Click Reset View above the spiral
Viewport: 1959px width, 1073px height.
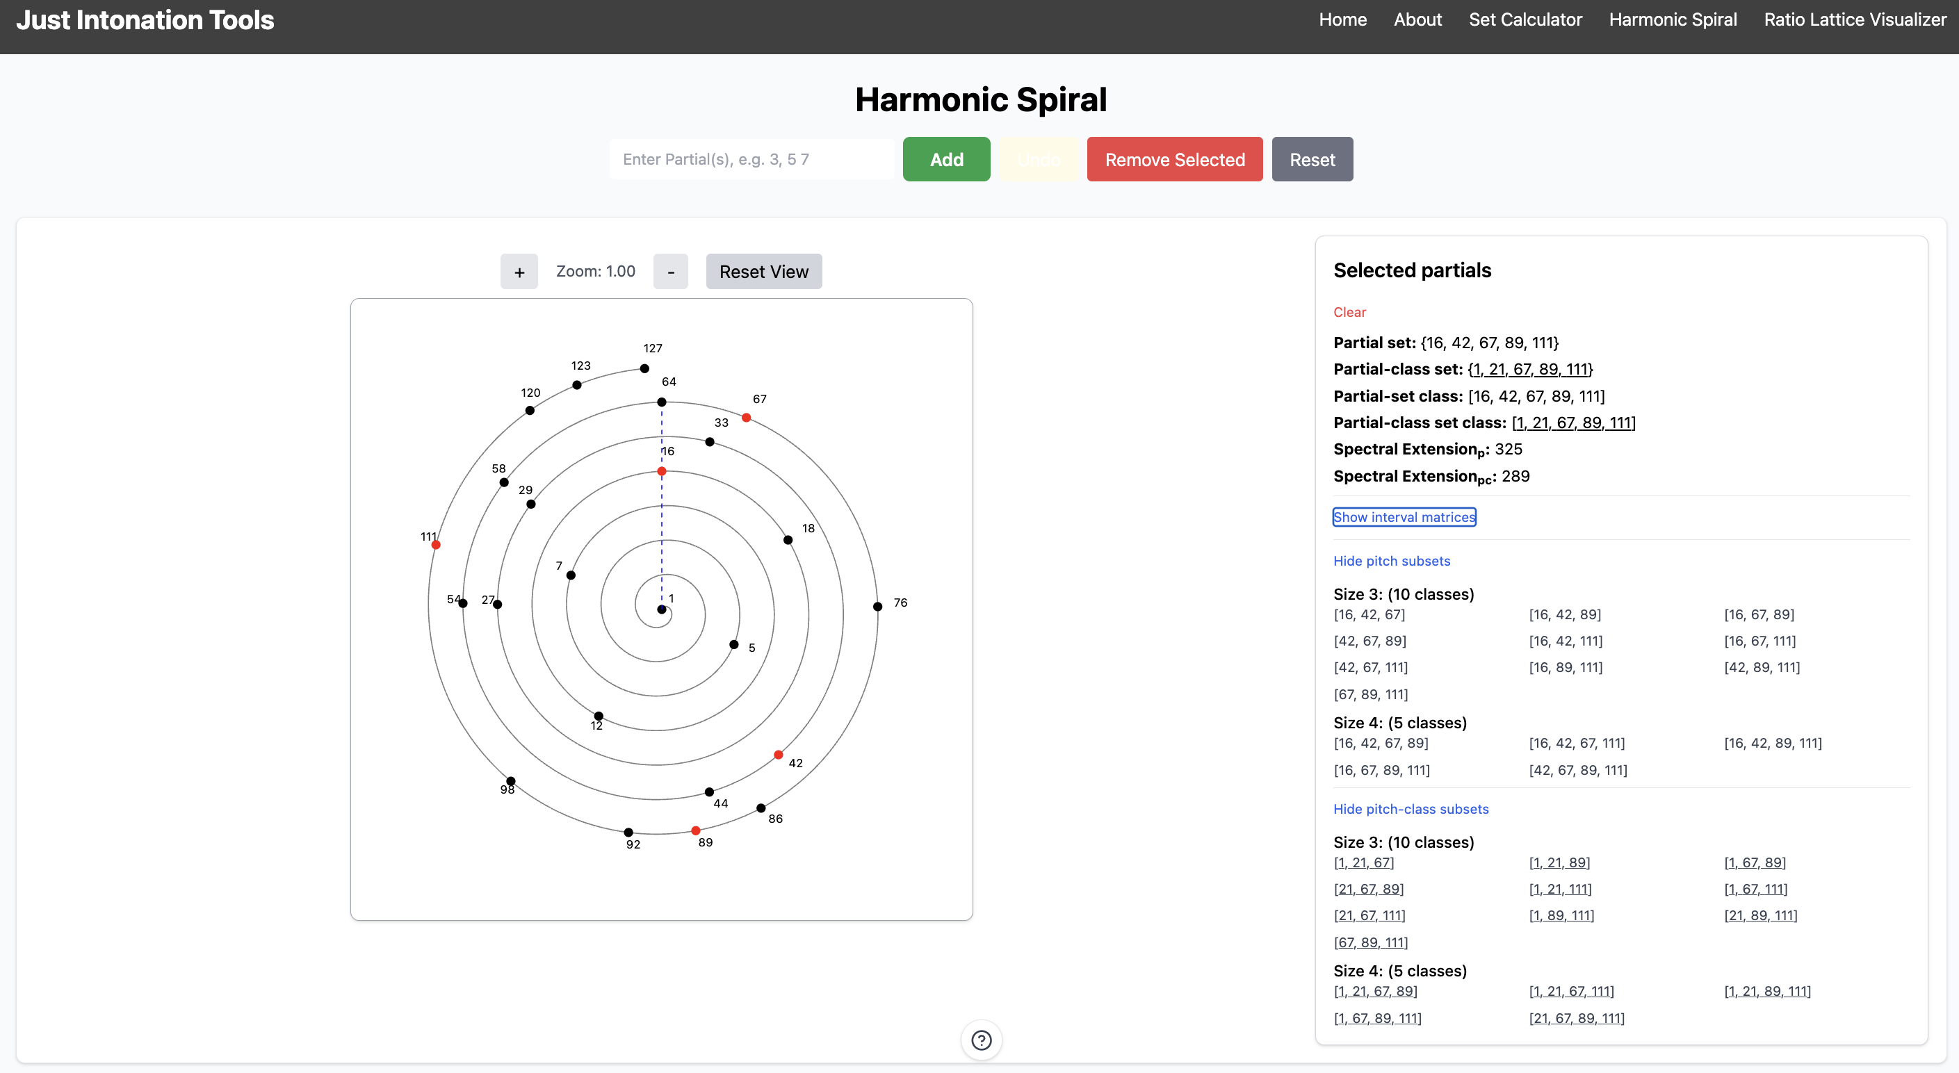(x=763, y=271)
